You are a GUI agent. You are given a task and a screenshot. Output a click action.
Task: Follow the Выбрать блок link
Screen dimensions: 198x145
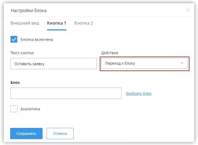pos(139,93)
